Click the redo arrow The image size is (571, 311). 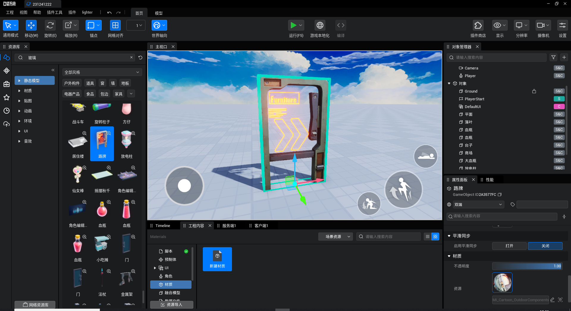(118, 12)
